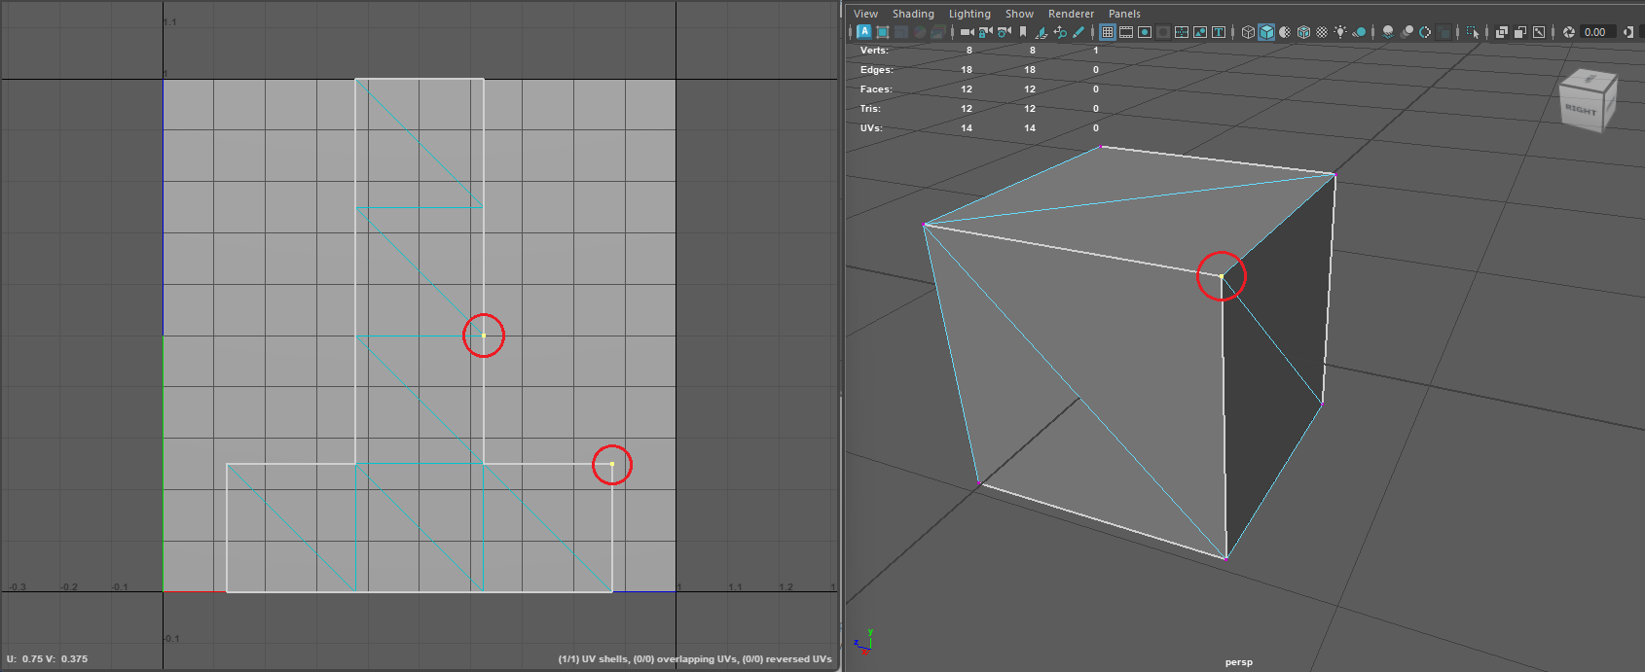Open the Shading menu
1645x672 pixels.
coord(912,14)
